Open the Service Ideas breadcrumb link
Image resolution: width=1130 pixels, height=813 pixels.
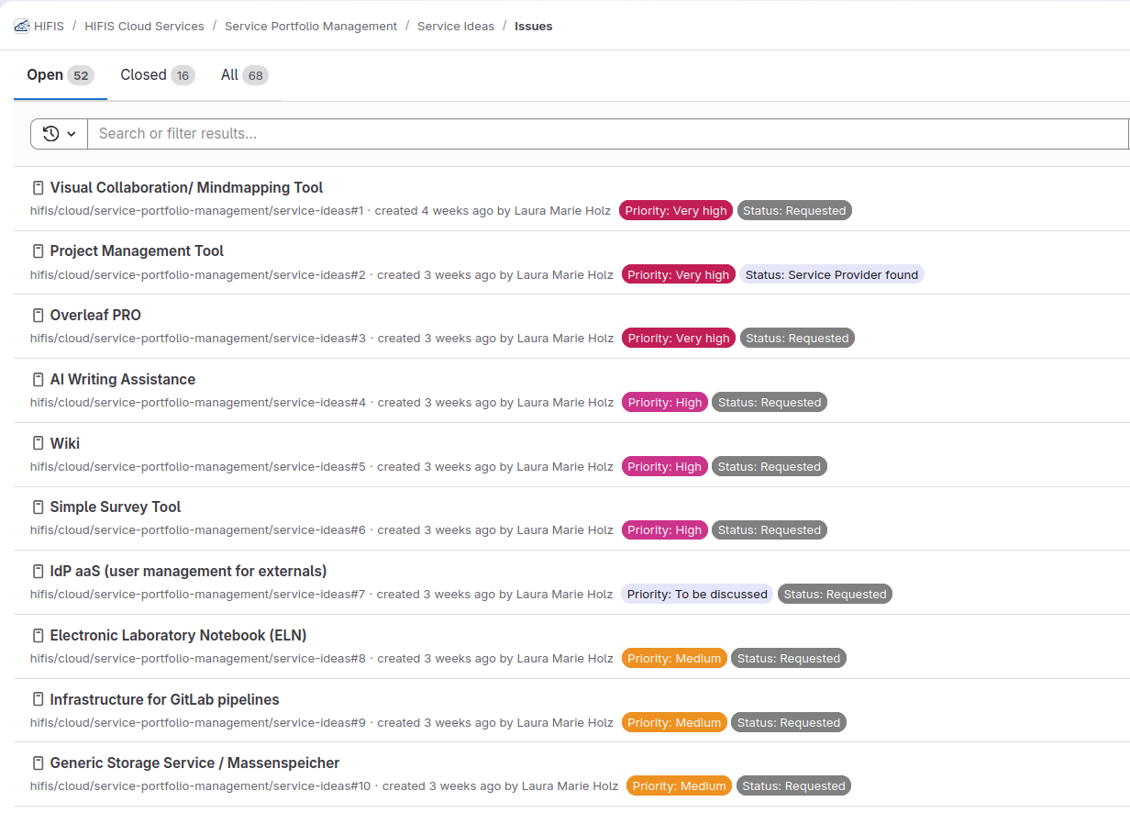point(456,26)
